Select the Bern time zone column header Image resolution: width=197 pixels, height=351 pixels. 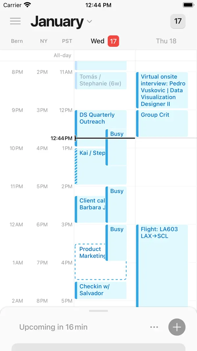coord(17,41)
